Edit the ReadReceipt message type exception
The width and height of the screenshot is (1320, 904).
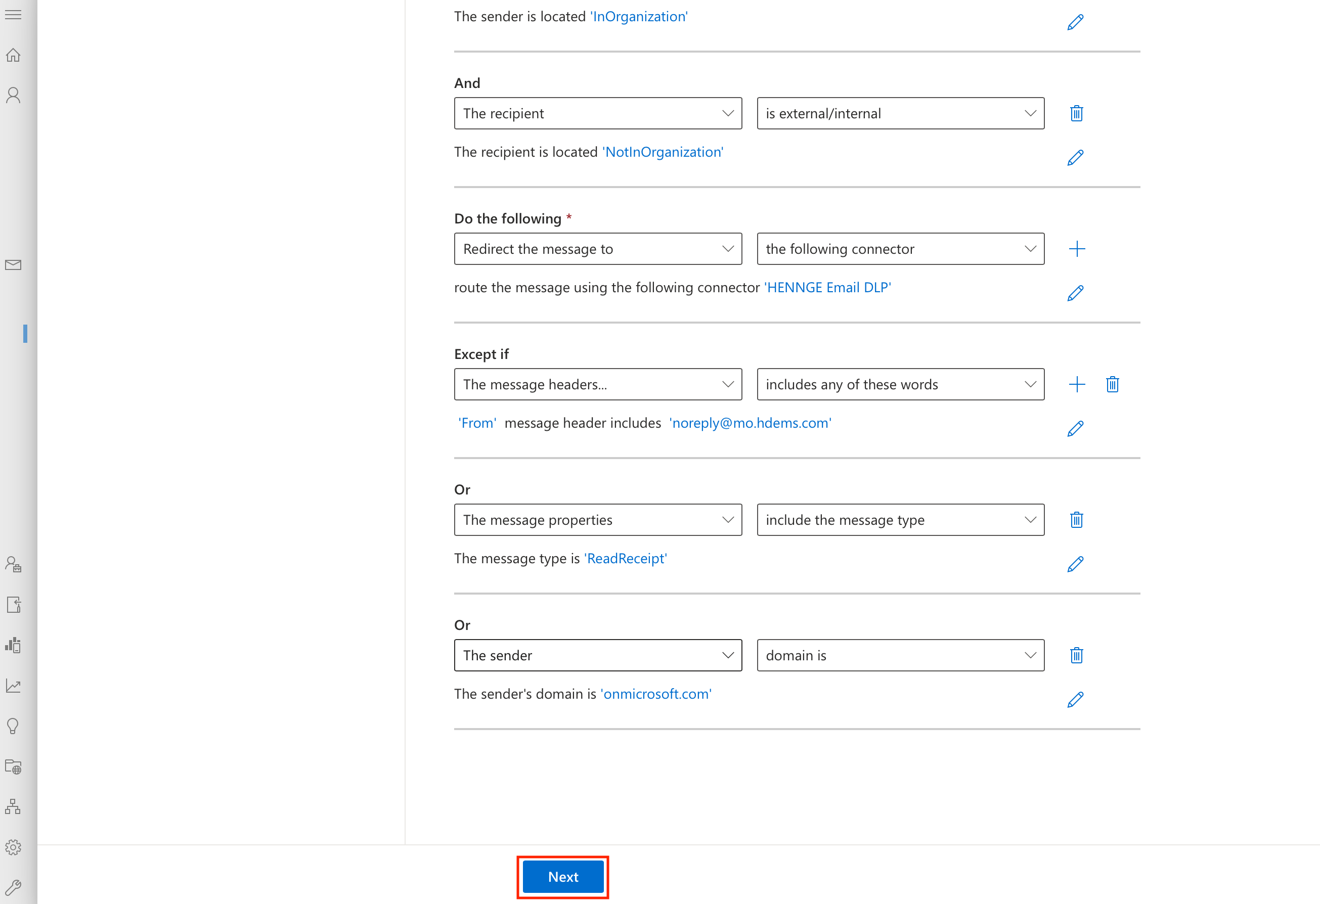click(x=1075, y=564)
